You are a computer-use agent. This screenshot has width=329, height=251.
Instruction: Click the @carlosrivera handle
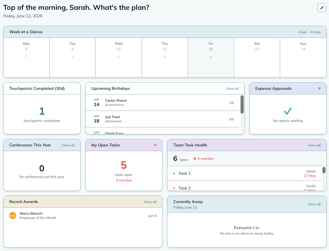point(114,105)
